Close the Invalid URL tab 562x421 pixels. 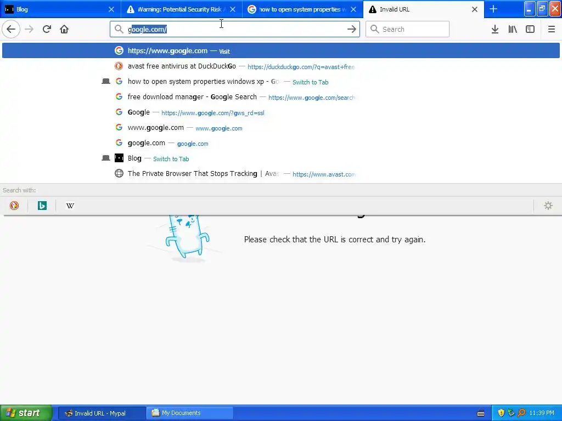(x=475, y=9)
